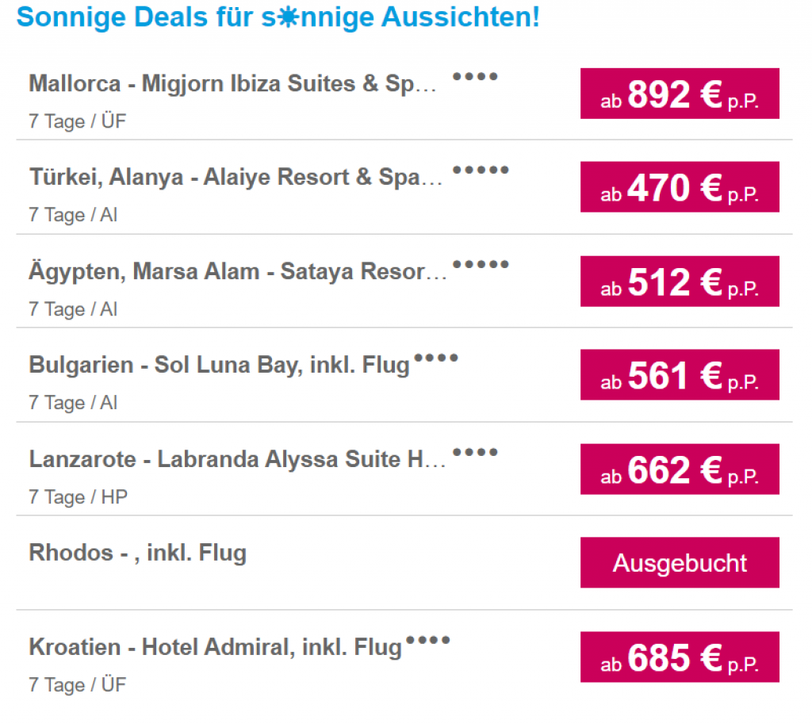Click the sun icon in the headline
This screenshot has height=724, width=812.
click(x=289, y=18)
